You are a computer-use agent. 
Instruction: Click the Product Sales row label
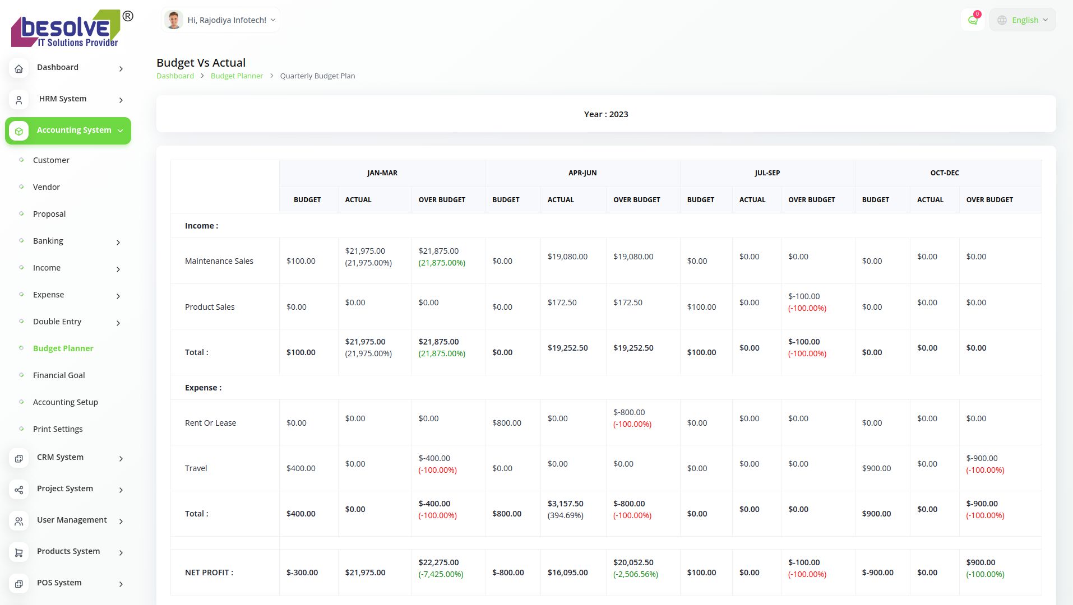pos(210,307)
